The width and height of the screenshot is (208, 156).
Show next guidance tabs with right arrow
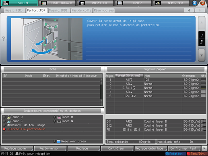tap(200, 10)
